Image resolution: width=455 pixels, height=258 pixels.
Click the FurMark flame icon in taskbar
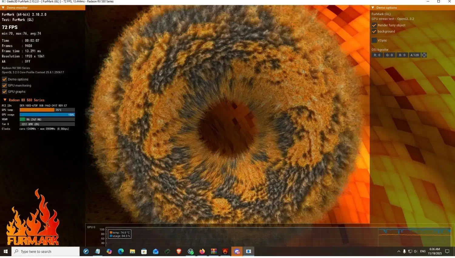[225, 251]
